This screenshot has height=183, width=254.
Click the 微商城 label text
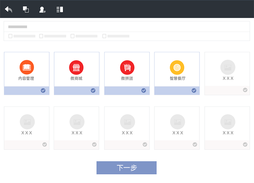tap(76, 79)
